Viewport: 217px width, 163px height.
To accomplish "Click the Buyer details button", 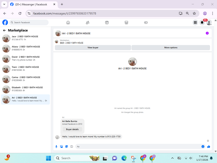I will pyautogui.click(x=72, y=129).
